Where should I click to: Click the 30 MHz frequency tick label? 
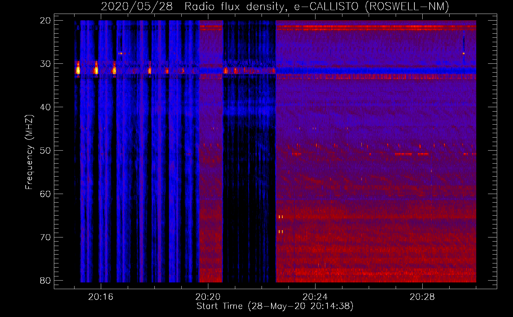pos(45,64)
